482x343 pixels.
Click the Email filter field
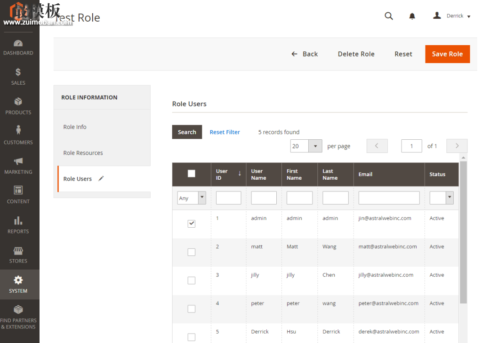389,198
